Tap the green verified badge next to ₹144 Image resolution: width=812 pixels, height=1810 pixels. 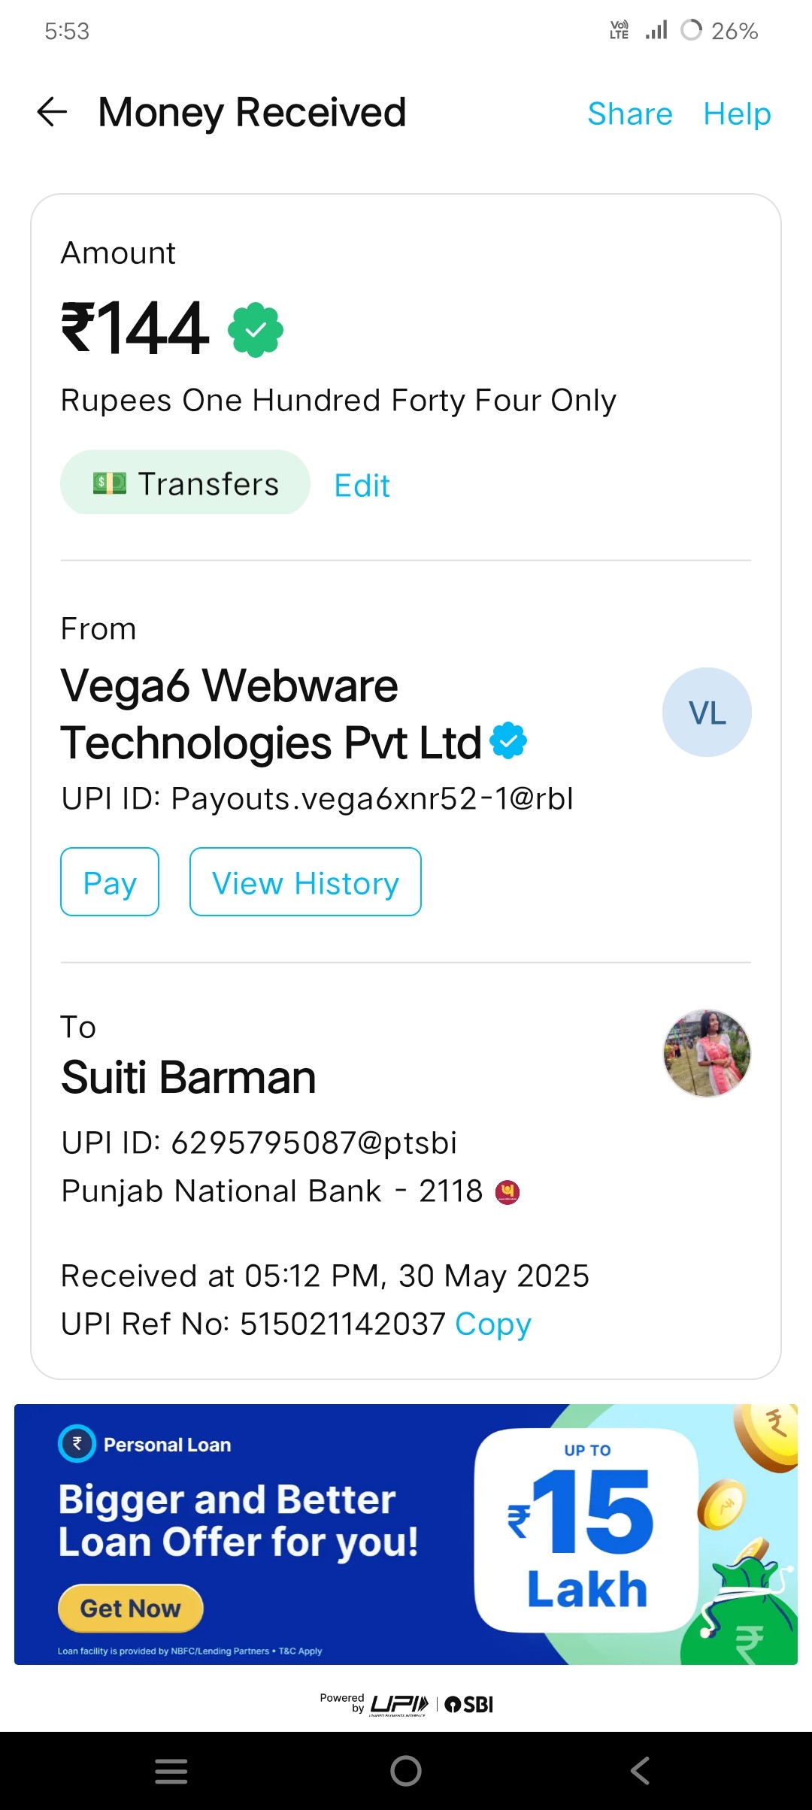coord(256,330)
